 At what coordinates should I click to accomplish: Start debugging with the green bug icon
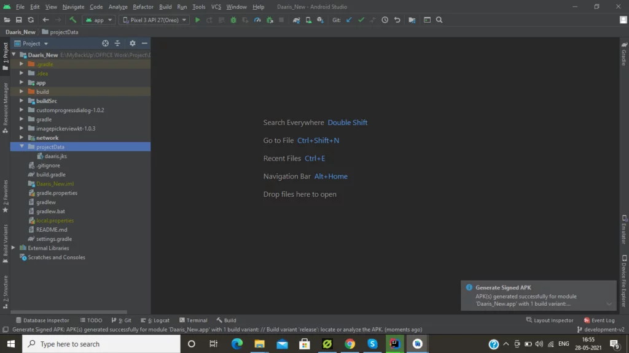click(x=233, y=20)
